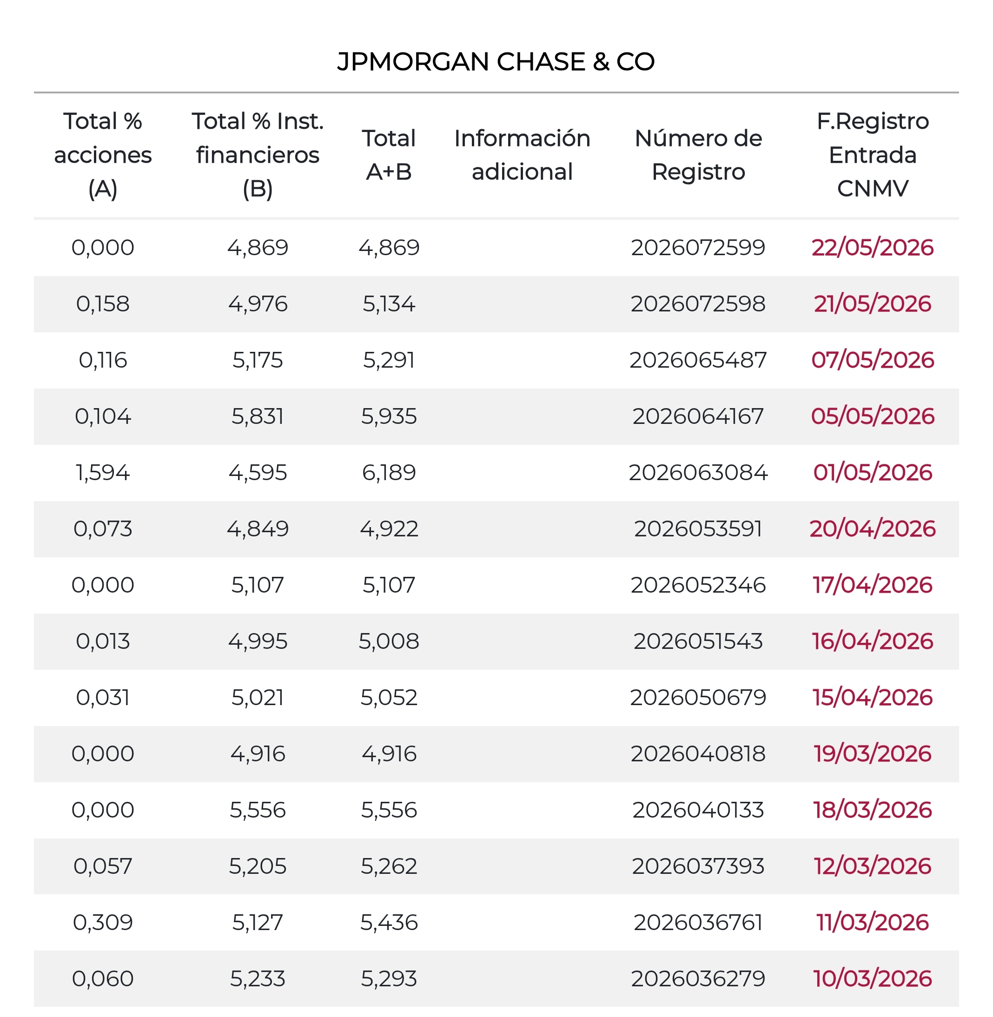Click the JPMORGAN CHASE & CO title
This screenshot has height=1017, width=993.
click(x=496, y=61)
